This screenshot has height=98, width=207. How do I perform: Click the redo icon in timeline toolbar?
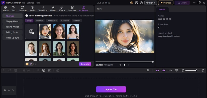pyautogui.click(x=10, y=70)
